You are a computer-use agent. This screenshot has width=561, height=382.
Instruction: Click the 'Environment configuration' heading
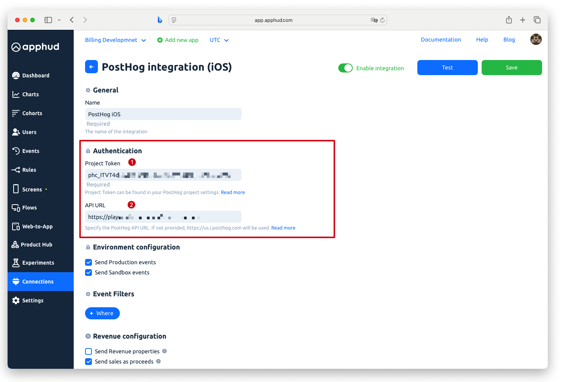[136, 247]
